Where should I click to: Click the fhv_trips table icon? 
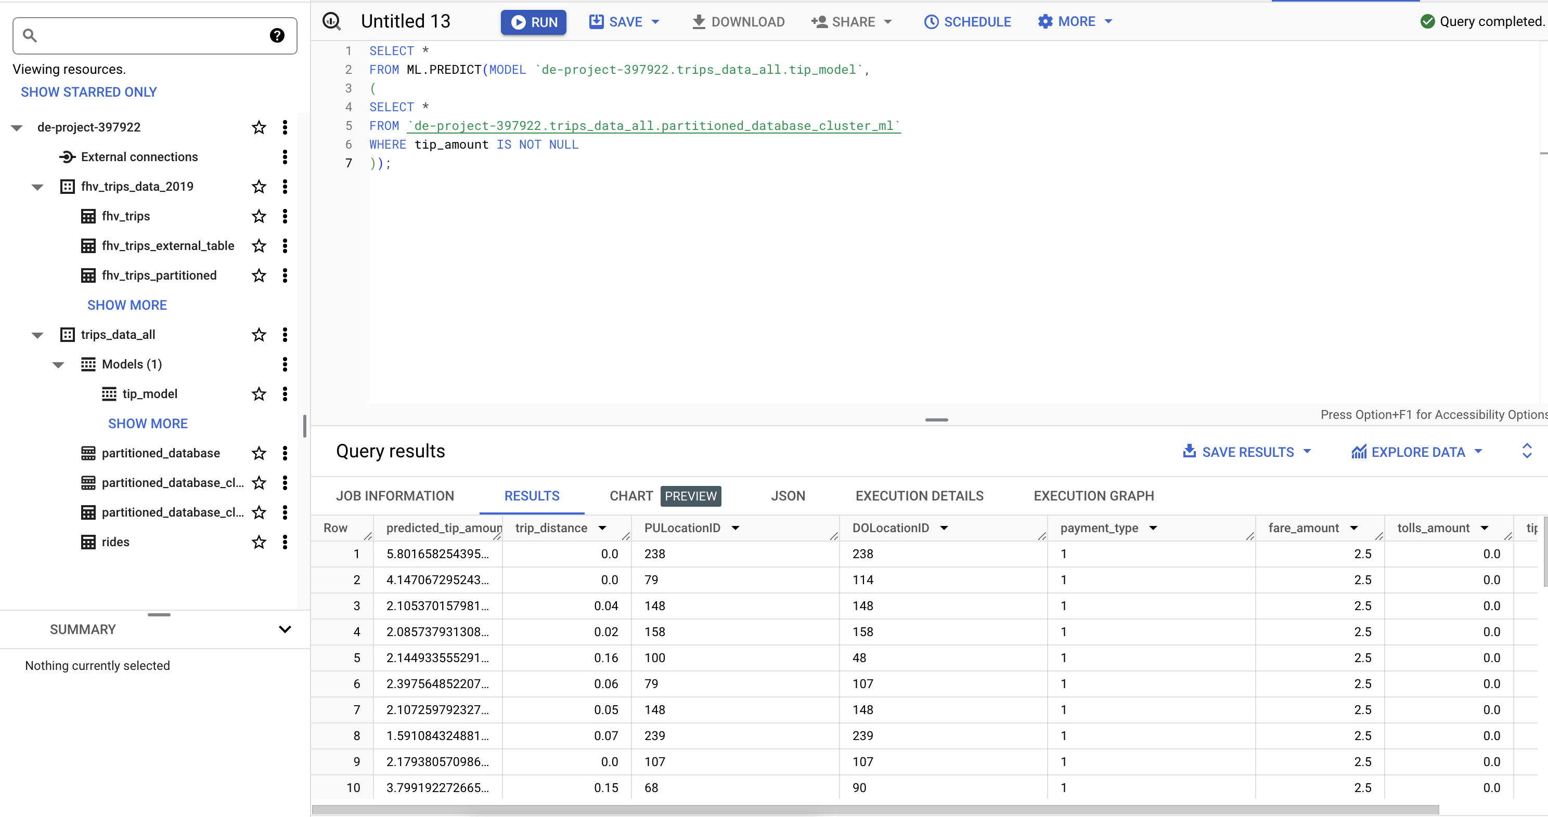tap(88, 216)
